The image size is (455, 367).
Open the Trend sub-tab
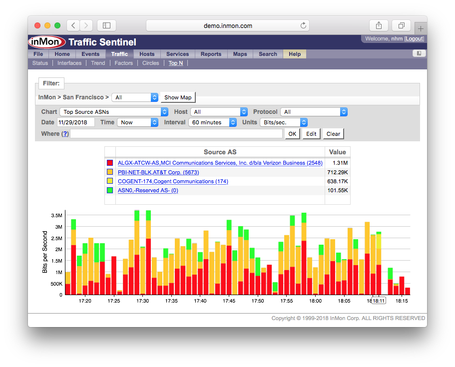coord(98,63)
